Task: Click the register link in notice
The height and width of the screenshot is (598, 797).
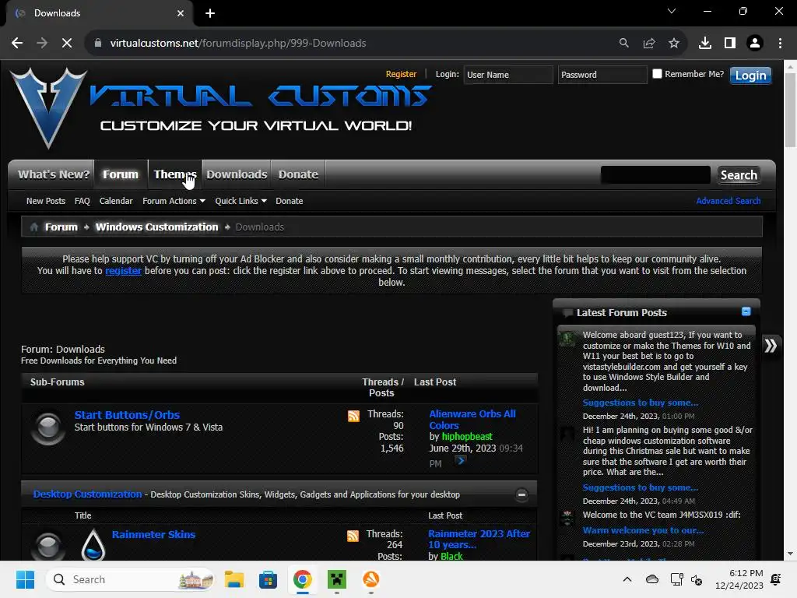Action: 123,271
